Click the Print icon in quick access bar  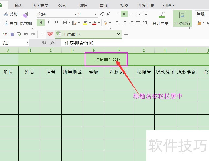pyautogui.click(x=12, y=34)
